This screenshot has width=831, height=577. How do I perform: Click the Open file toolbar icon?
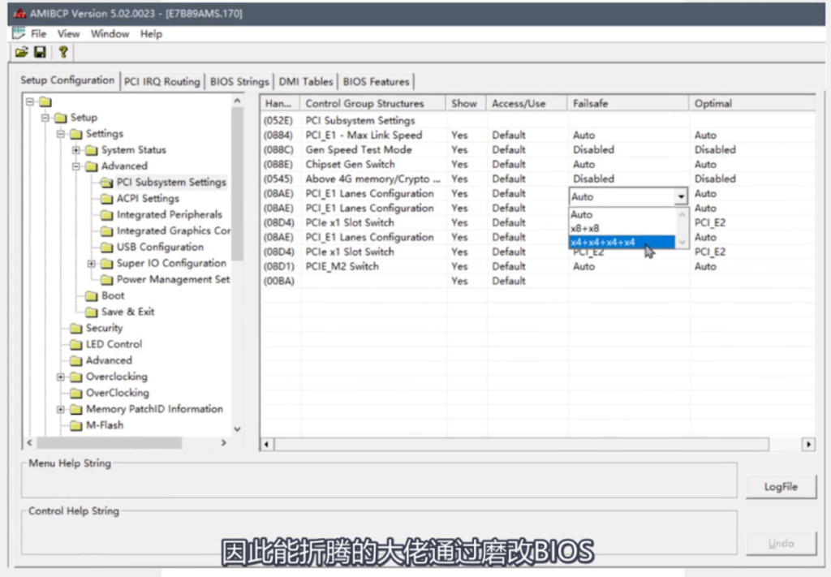(x=22, y=53)
